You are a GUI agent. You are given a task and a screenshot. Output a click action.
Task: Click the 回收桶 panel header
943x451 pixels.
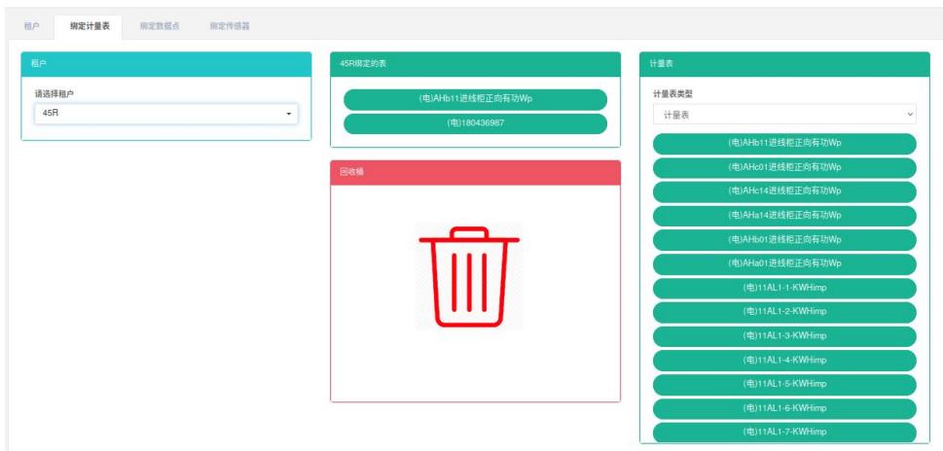click(475, 172)
